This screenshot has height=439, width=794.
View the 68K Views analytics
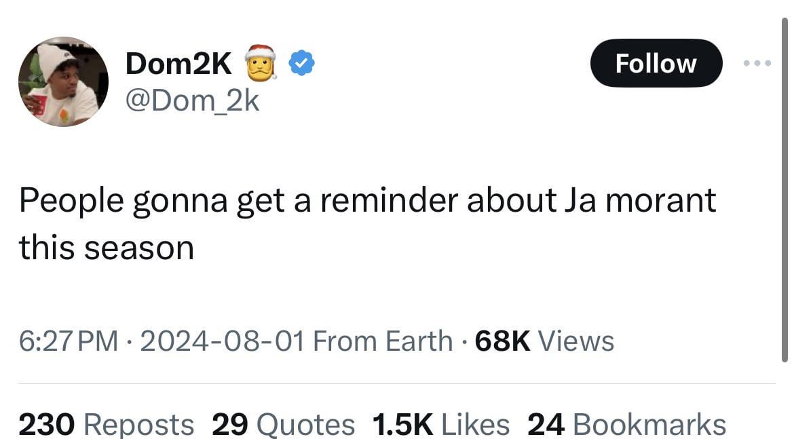click(x=575, y=341)
